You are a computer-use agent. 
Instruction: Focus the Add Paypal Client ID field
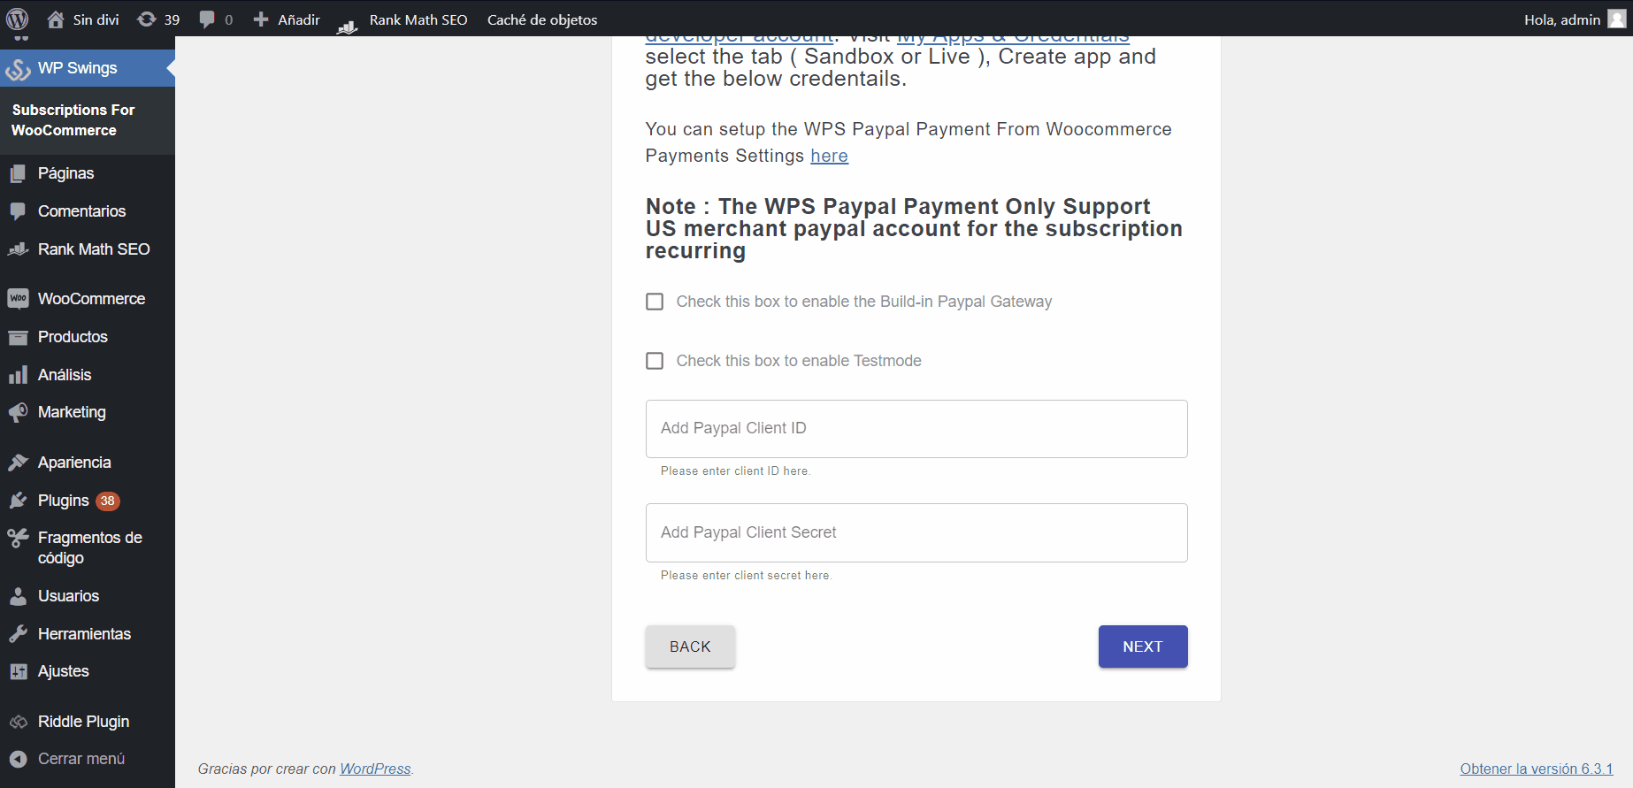(x=916, y=429)
